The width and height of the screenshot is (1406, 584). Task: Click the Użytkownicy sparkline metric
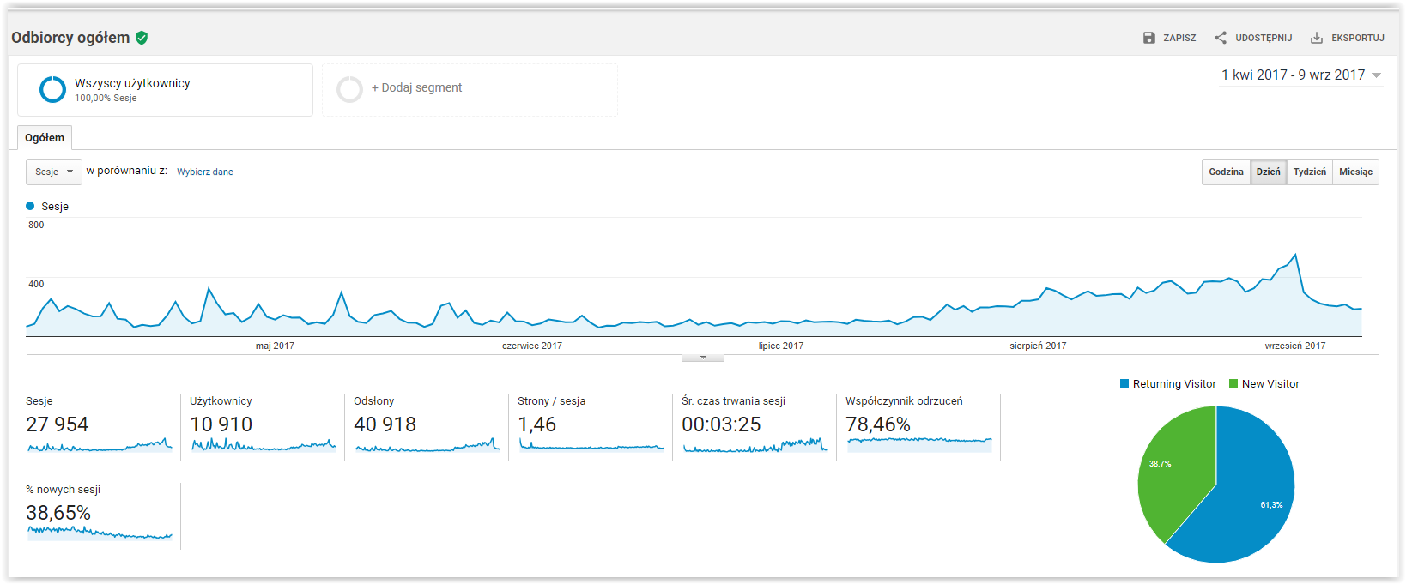click(x=263, y=445)
